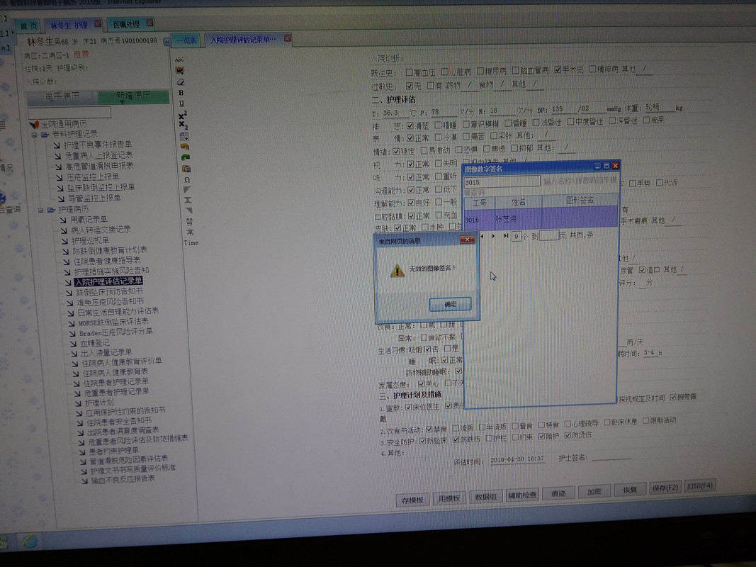756x567 pixels.
Task: Select the 张艺伟 row in signature table
Action: point(540,218)
